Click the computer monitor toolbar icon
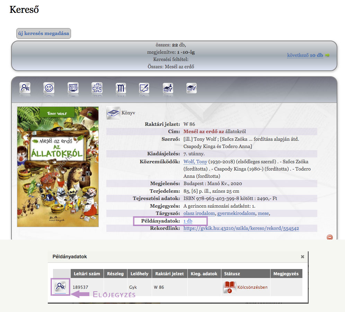This screenshot has height=312, width=345. pyautogui.click(x=73, y=88)
